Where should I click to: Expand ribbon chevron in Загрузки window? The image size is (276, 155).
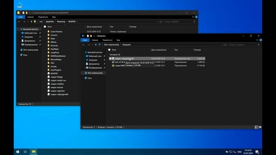coord(257,40)
